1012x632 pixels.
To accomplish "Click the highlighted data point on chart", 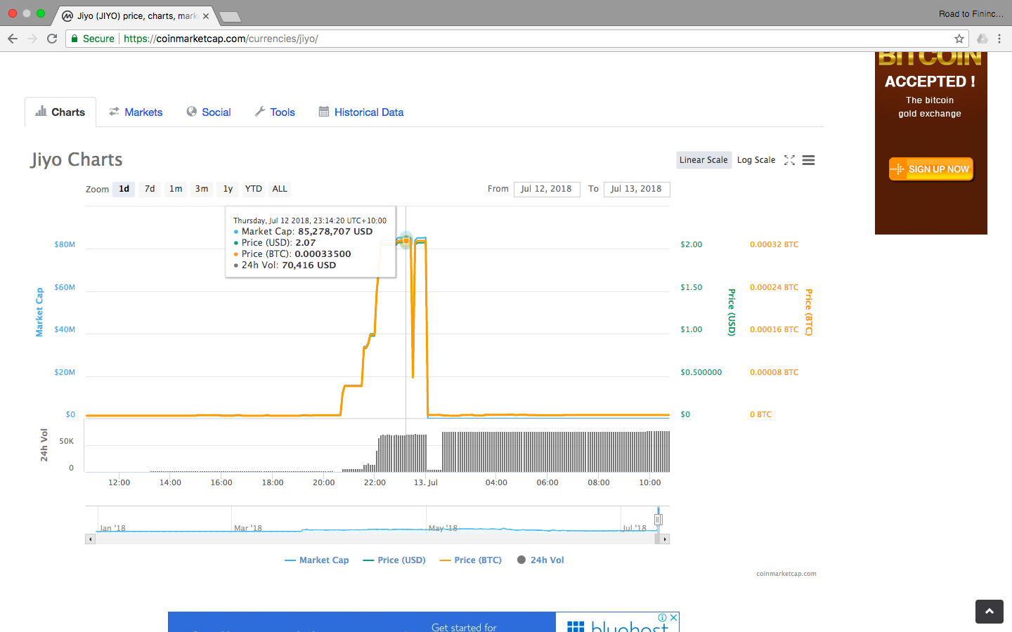I will (x=406, y=241).
